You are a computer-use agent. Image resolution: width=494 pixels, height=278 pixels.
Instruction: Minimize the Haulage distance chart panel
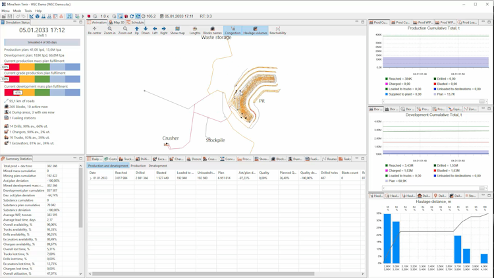pos(483,196)
